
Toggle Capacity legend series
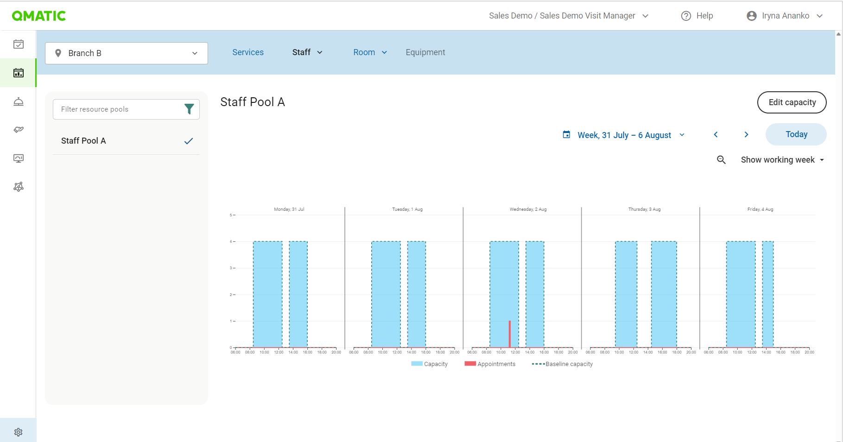(x=429, y=364)
